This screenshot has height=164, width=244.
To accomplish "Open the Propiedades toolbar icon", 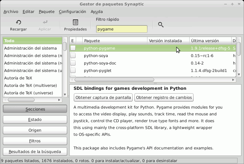I will point(76,22).
